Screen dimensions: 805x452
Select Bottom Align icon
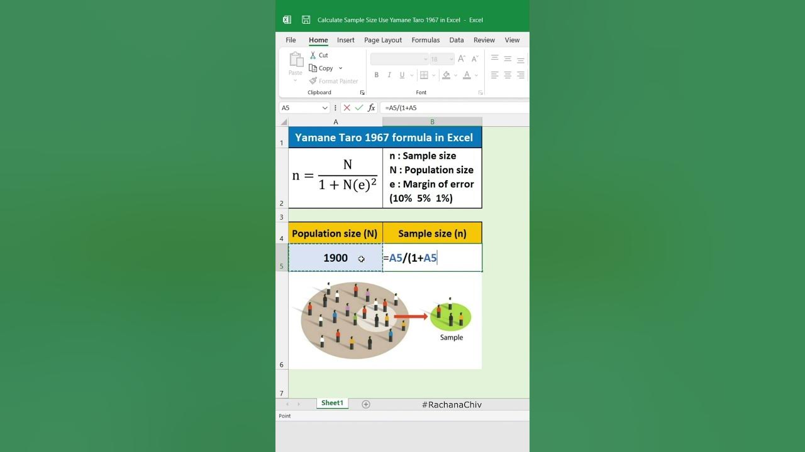click(x=521, y=60)
